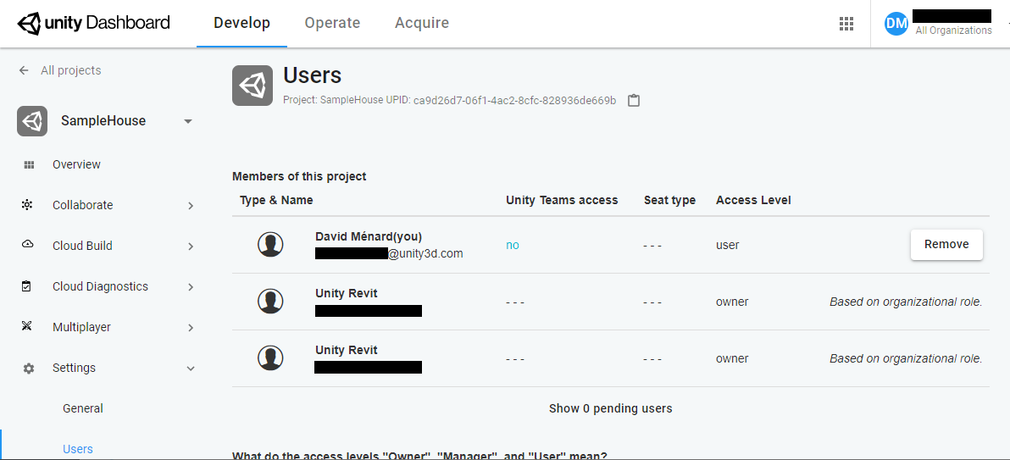Image resolution: width=1010 pixels, height=460 pixels.
Task: Expand the Multiplayer section chevron
Action: [191, 327]
